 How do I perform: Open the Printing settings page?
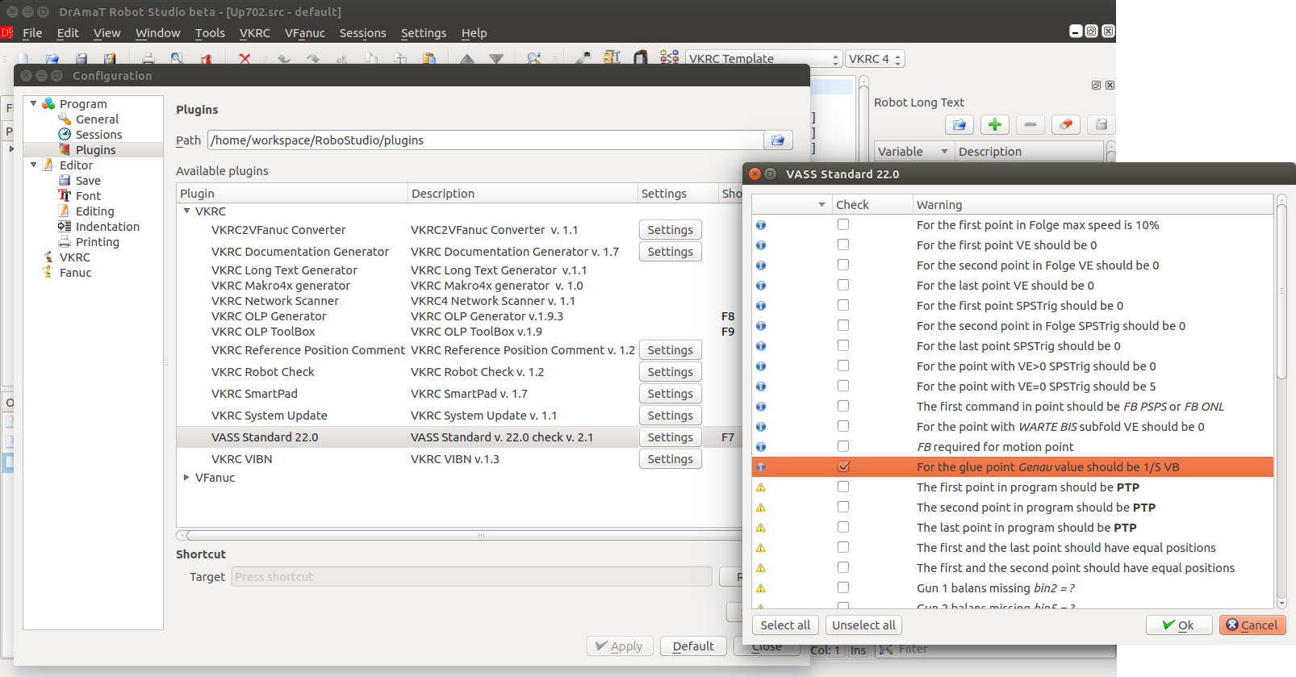(97, 242)
